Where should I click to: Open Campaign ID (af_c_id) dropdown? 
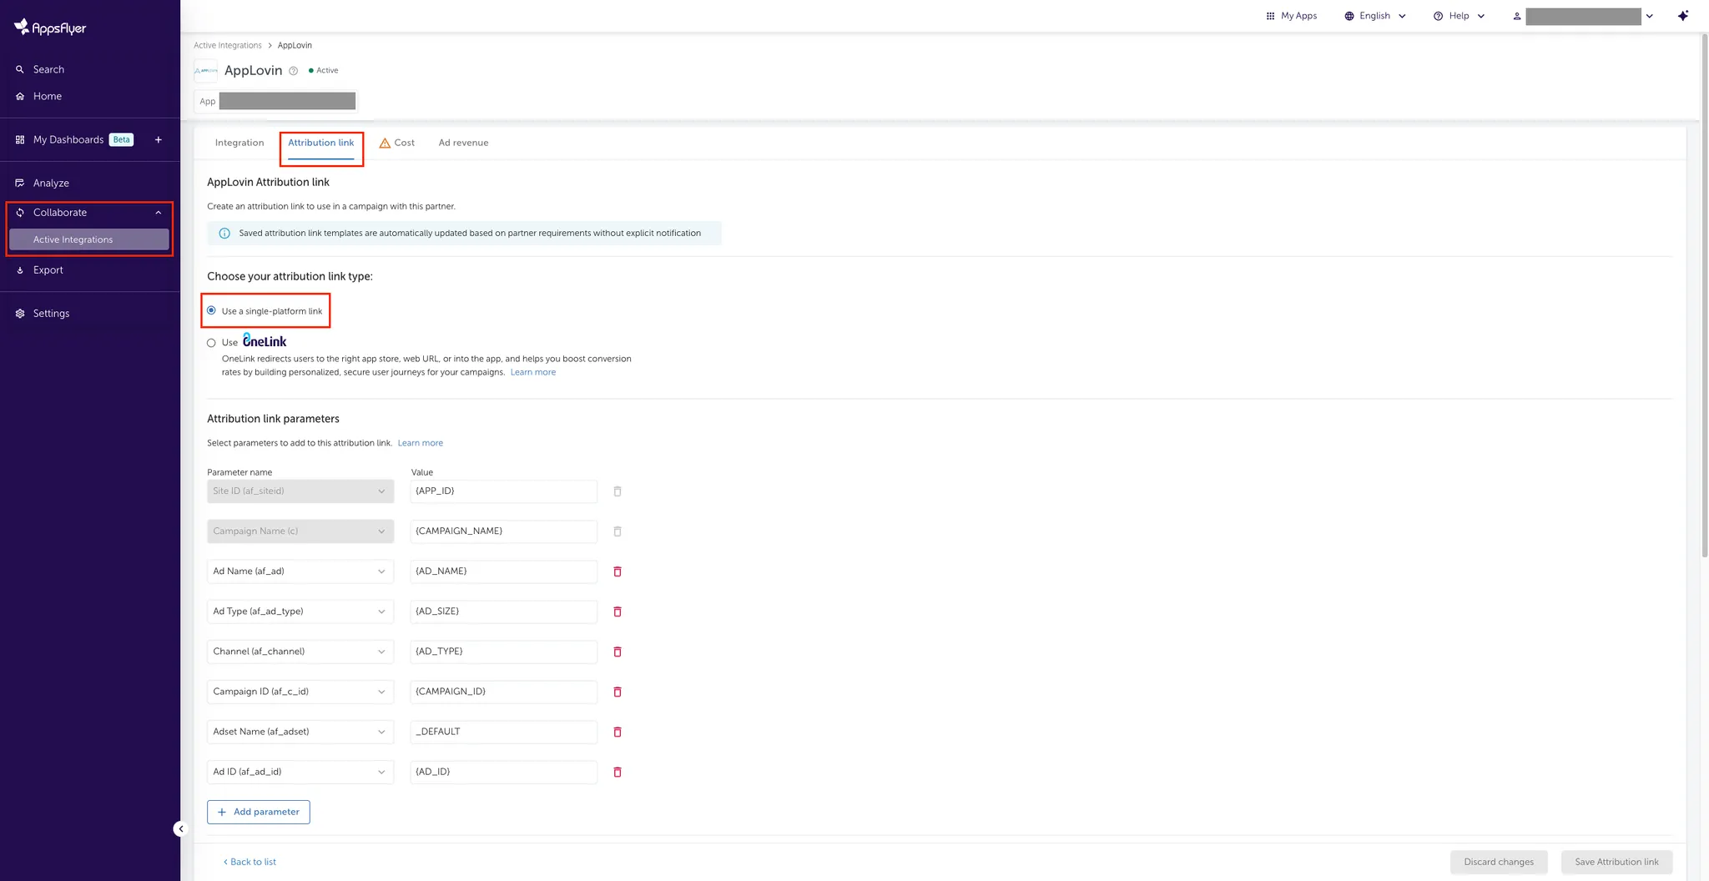[300, 691]
